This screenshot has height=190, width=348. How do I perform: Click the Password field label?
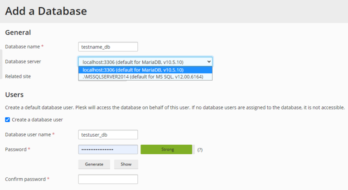(x=16, y=149)
